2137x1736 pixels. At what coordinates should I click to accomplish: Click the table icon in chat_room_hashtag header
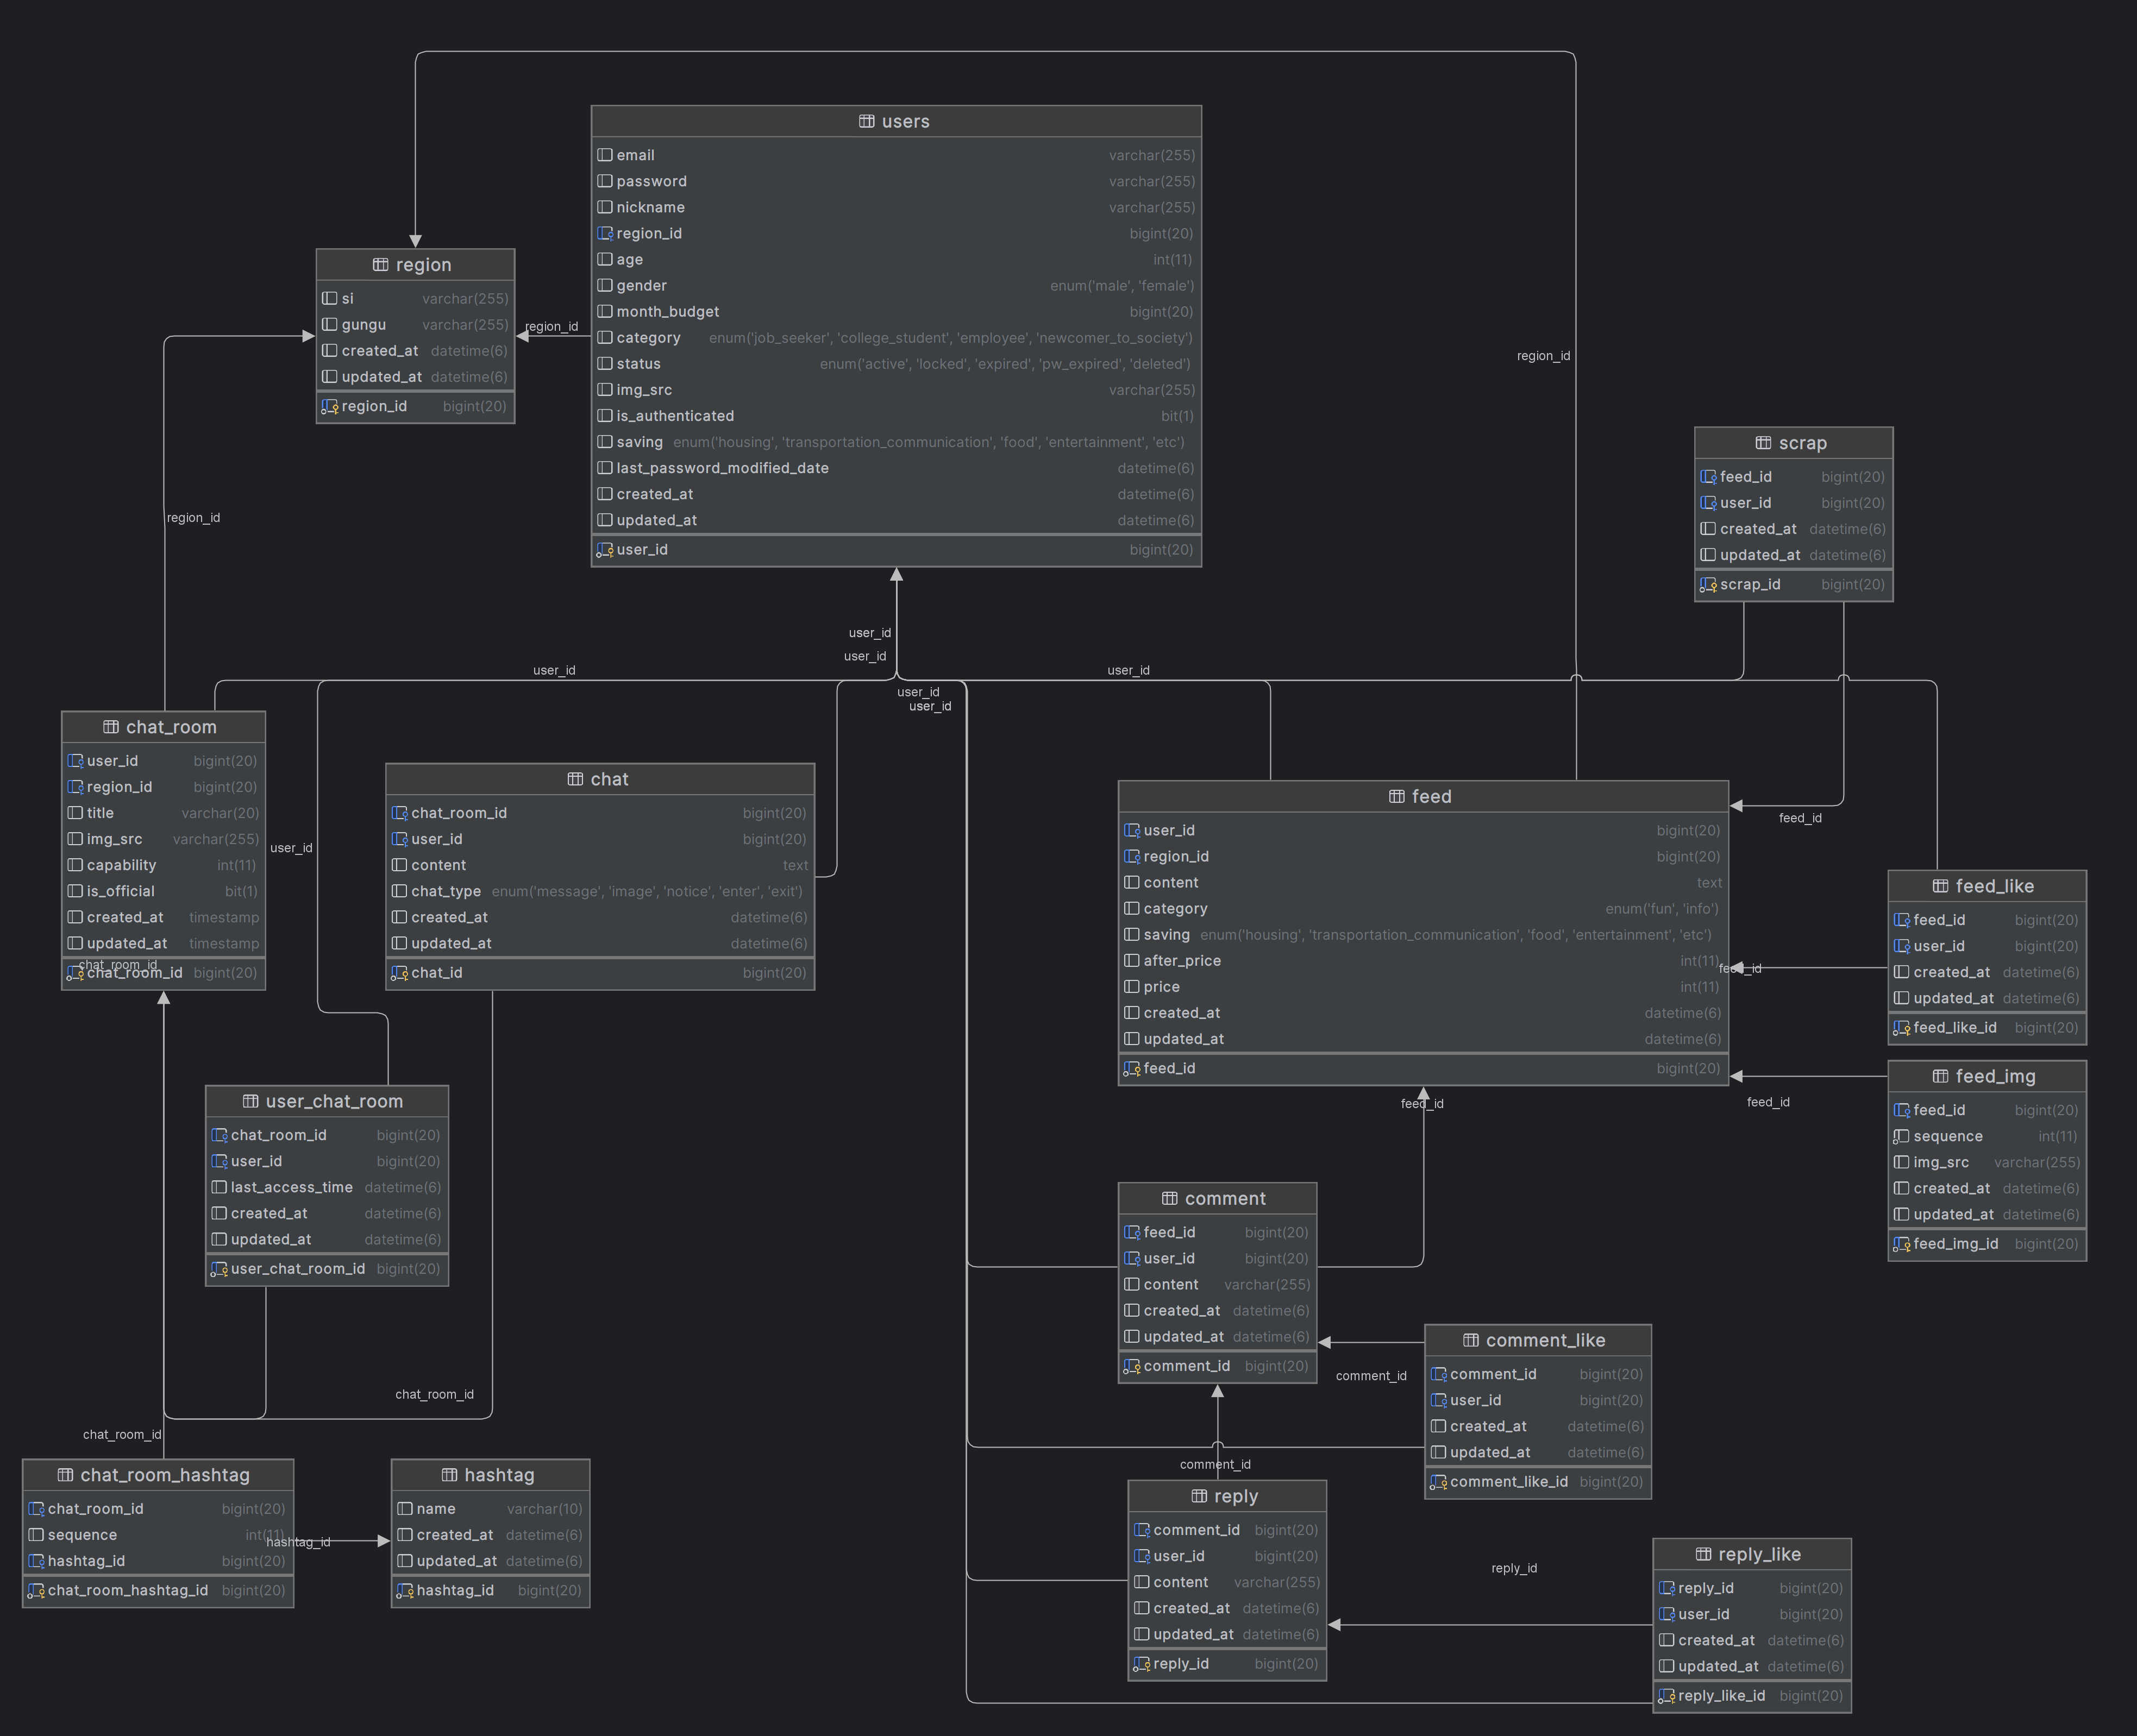[65, 1475]
